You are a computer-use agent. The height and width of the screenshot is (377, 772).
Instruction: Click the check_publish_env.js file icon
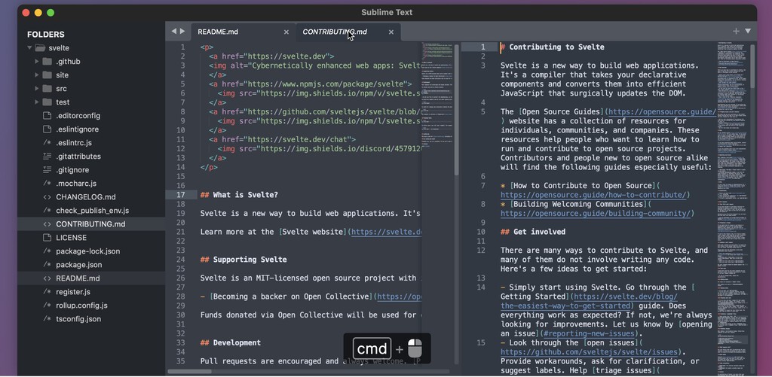47,211
